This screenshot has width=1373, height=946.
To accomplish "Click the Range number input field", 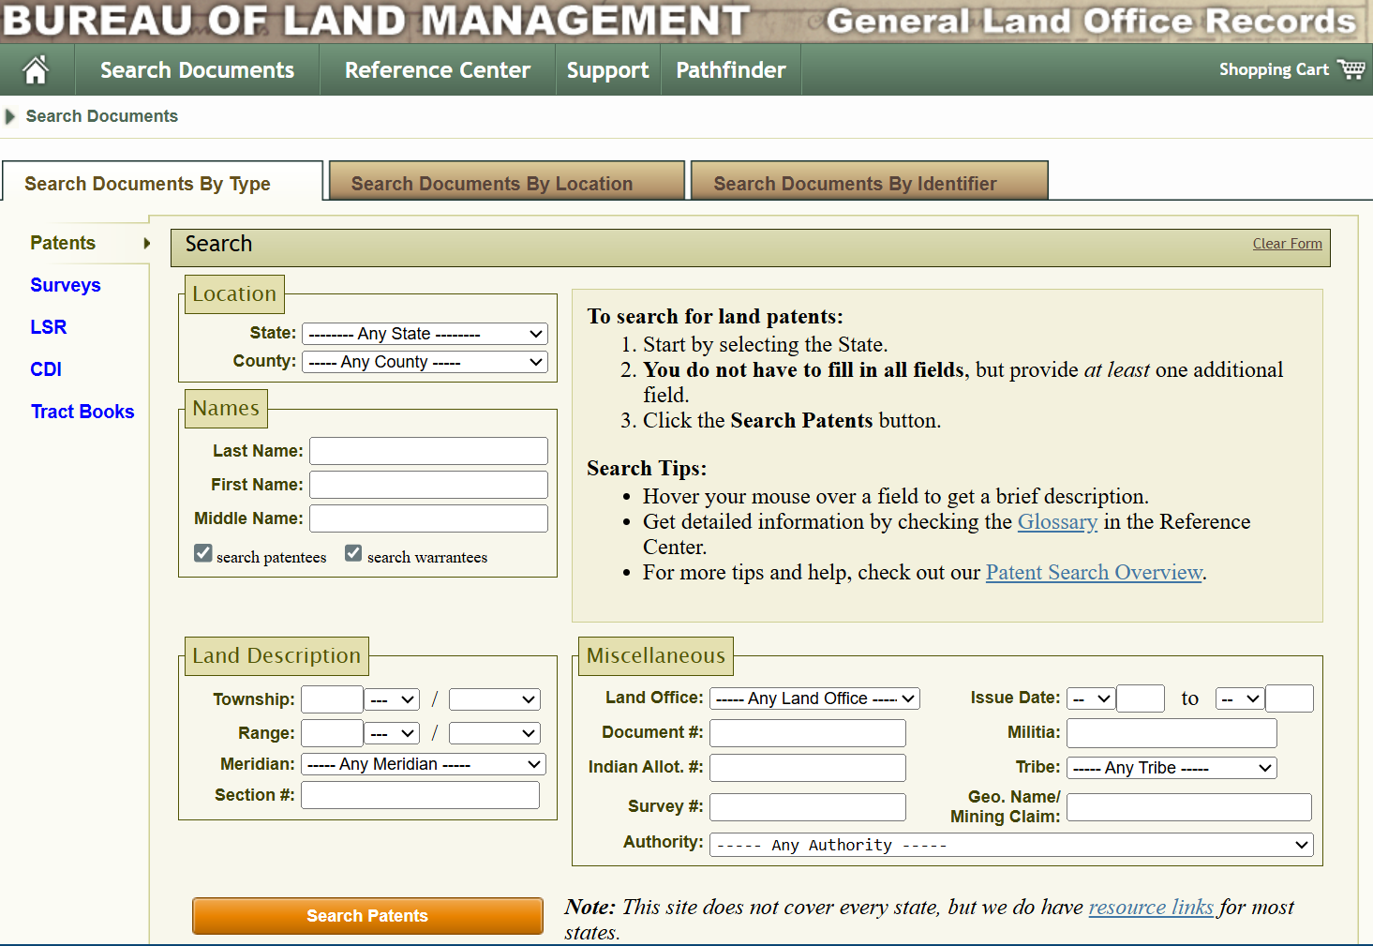I will coord(332,733).
